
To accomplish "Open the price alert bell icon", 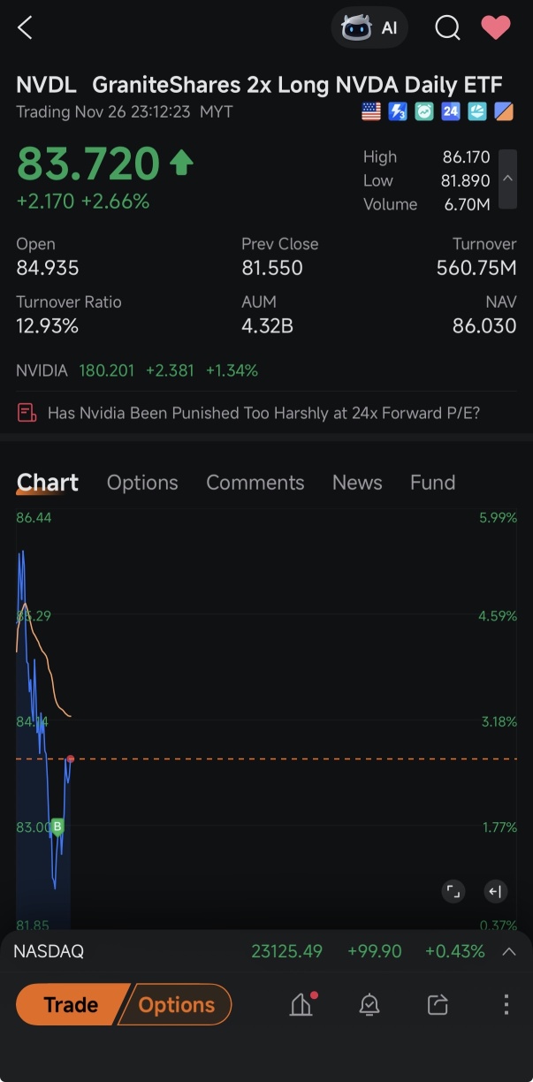I will coord(369,1005).
